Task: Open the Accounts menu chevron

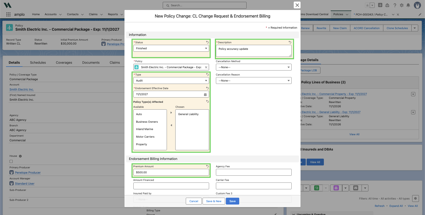Action: tap(60, 14)
